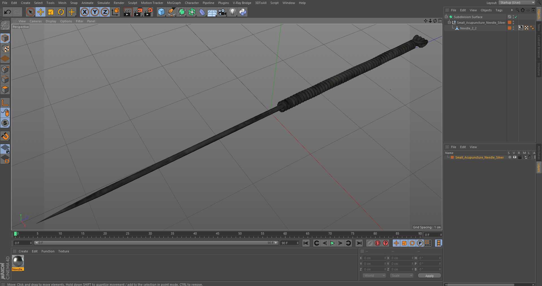Play animation forward
This screenshot has height=286, width=542.
333,243
